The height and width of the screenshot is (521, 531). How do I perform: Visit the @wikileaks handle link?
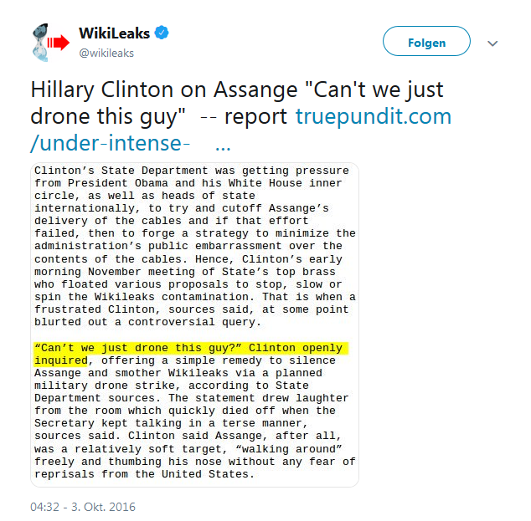coord(106,53)
